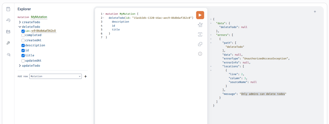Image resolution: width=329 pixels, height=124 pixels.
Task: Click the "Add new" label
Action: click(x=23, y=76)
